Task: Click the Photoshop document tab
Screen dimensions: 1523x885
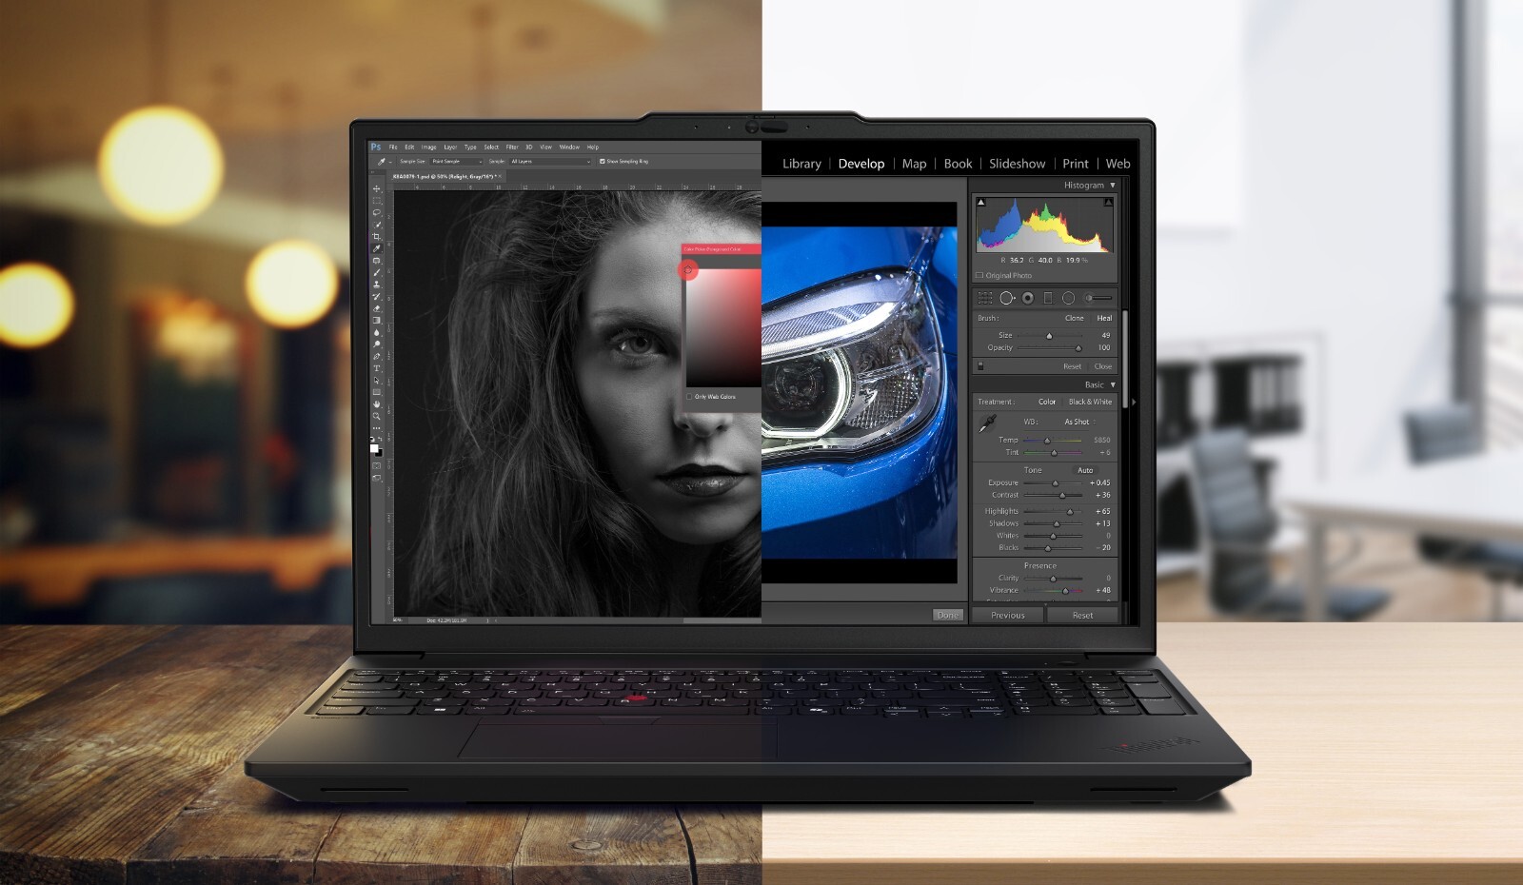Action: [447, 177]
